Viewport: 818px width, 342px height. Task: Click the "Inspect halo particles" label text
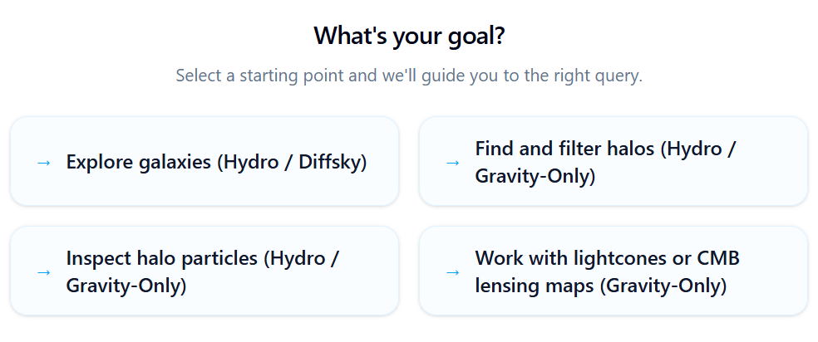(162, 258)
